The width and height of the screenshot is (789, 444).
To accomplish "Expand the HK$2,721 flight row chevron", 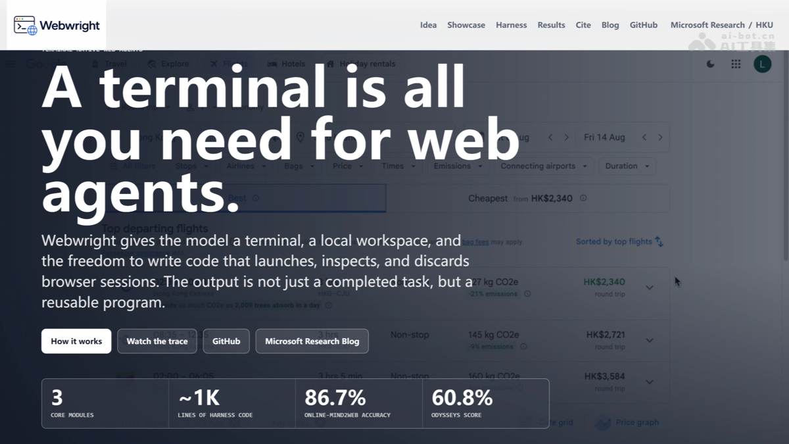I will point(650,340).
